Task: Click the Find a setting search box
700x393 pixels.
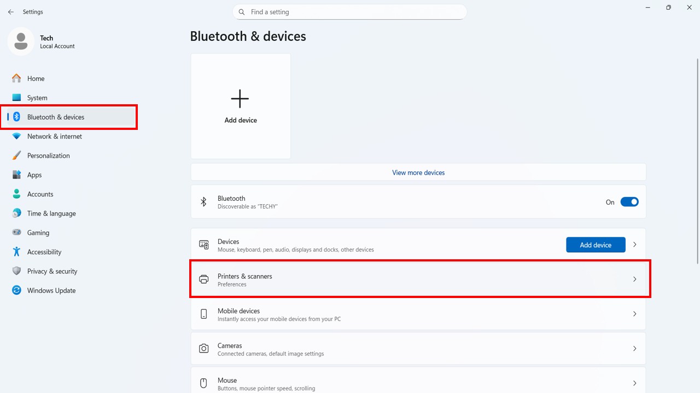Action: (x=350, y=12)
